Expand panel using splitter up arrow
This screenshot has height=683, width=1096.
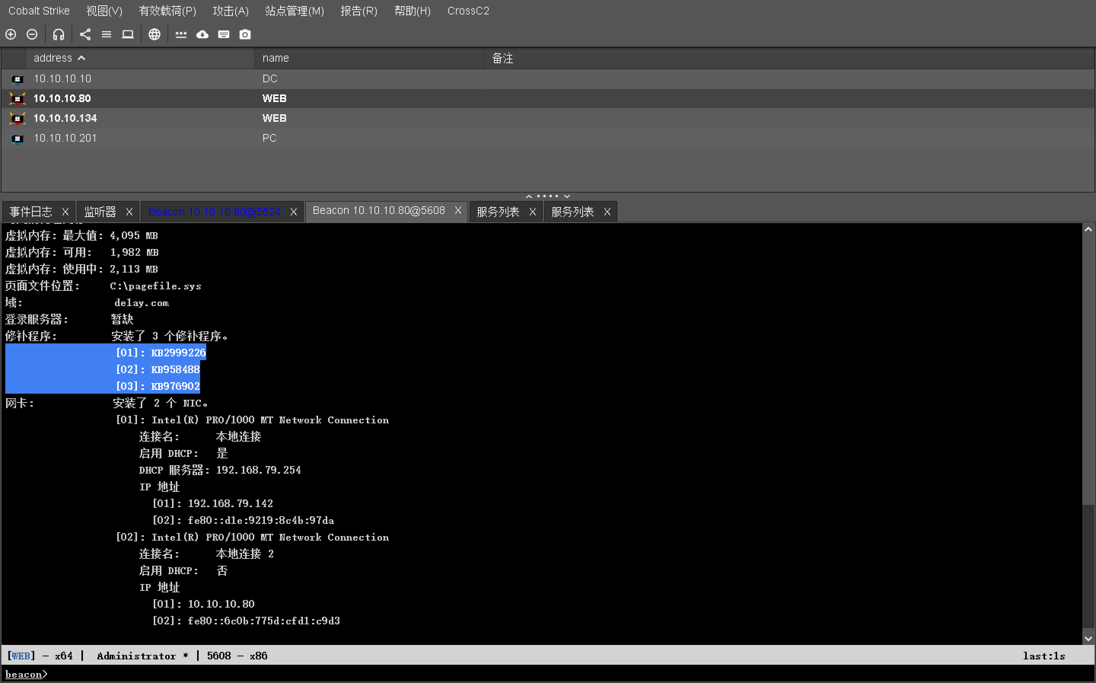pyautogui.click(x=529, y=196)
